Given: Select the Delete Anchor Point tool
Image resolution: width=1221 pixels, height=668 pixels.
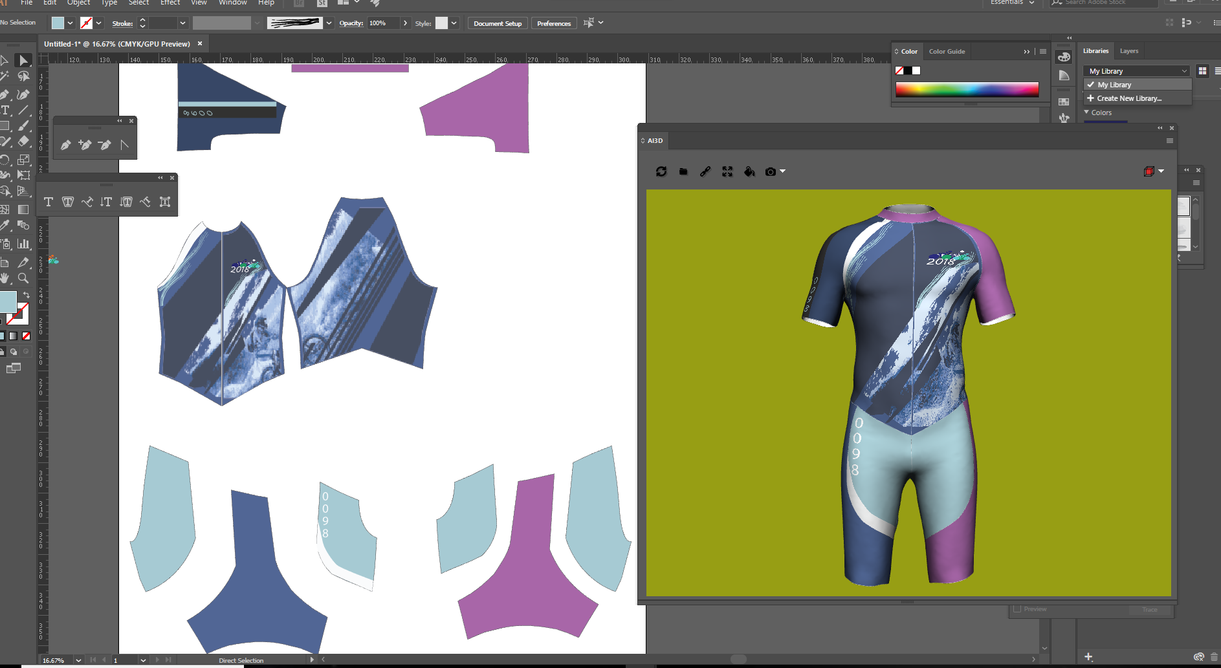Looking at the screenshot, I should [x=105, y=145].
